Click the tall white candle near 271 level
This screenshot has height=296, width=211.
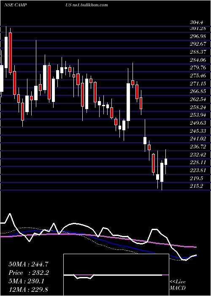[x=128, y=102]
